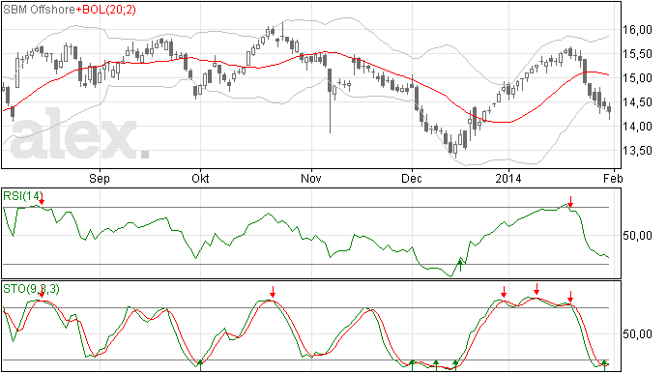Image resolution: width=667 pixels, height=374 pixels.
Task: Click the red sell arrow above October STO peak
Action: tap(273, 292)
